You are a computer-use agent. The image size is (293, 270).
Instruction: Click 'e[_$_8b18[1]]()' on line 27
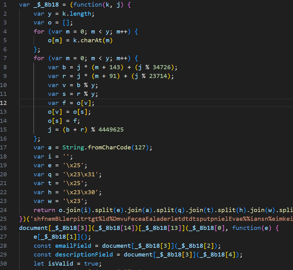click(61, 237)
